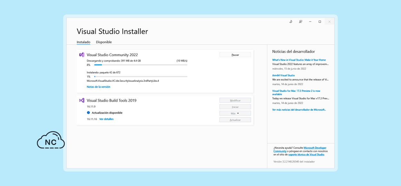This screenshot has width=401, height=186.
Task: Click the download progress bar at 8%
Action: click(x=141, y=65)
